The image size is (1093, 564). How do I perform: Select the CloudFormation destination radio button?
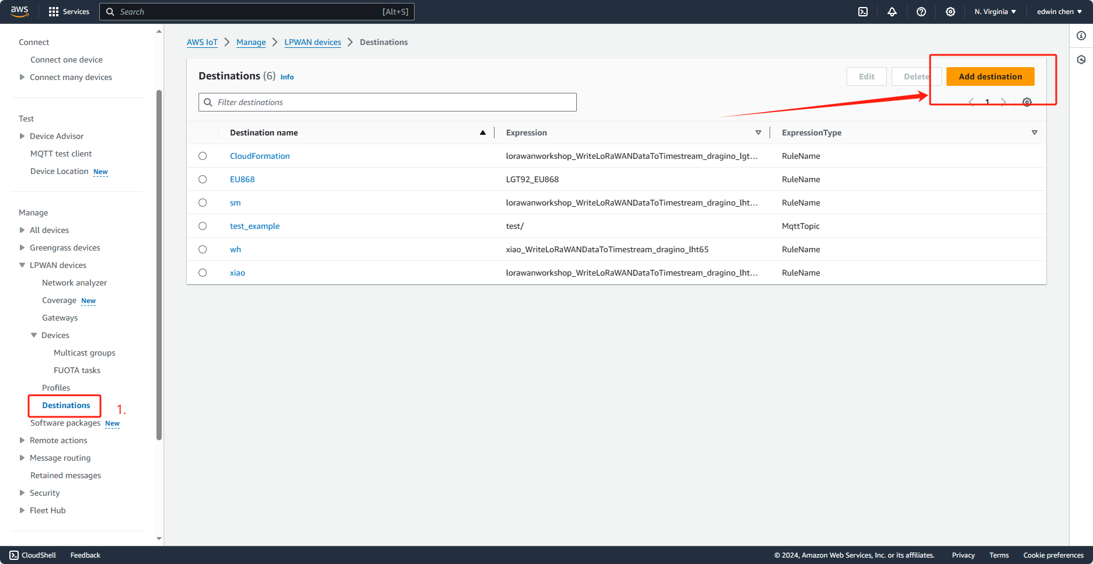[x=203, y=156]
